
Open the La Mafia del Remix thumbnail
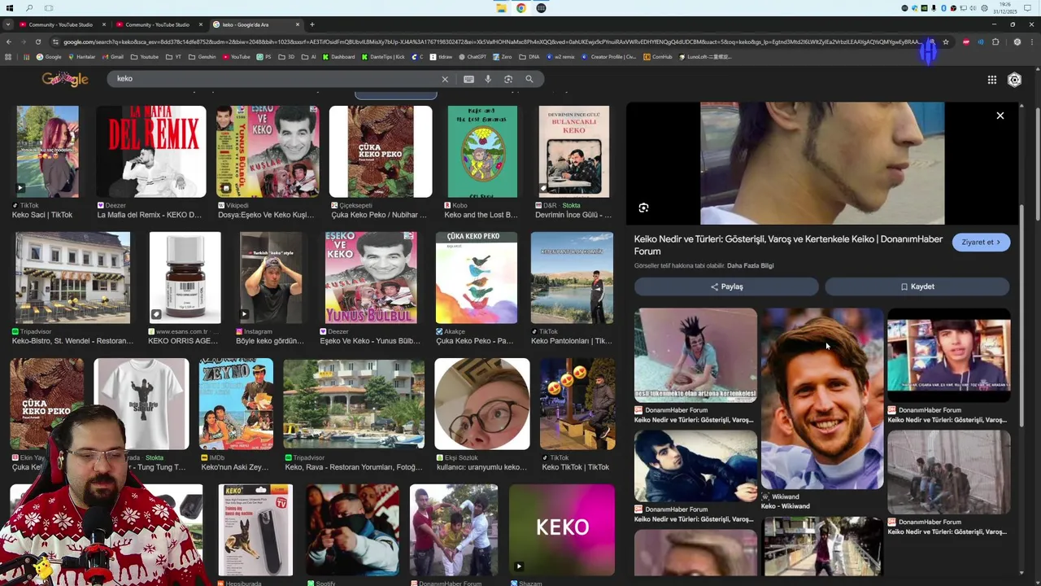[151, 151]
